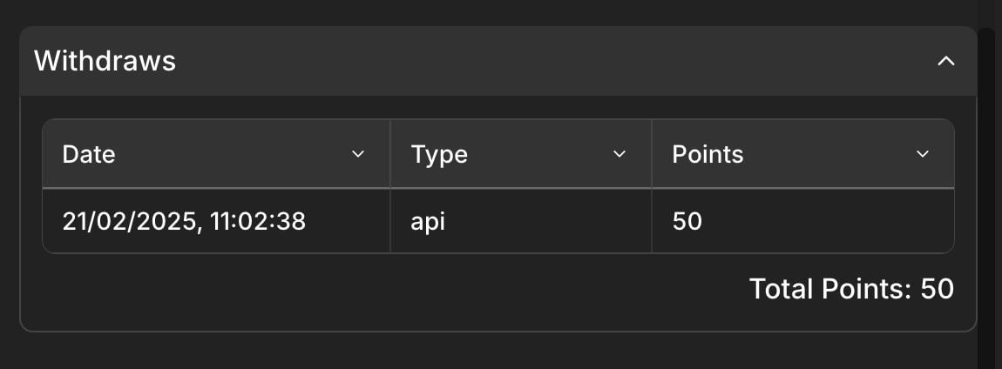Open the Points column chevron menu
This screenshot has height=369, width=1002.
[922, 154]
